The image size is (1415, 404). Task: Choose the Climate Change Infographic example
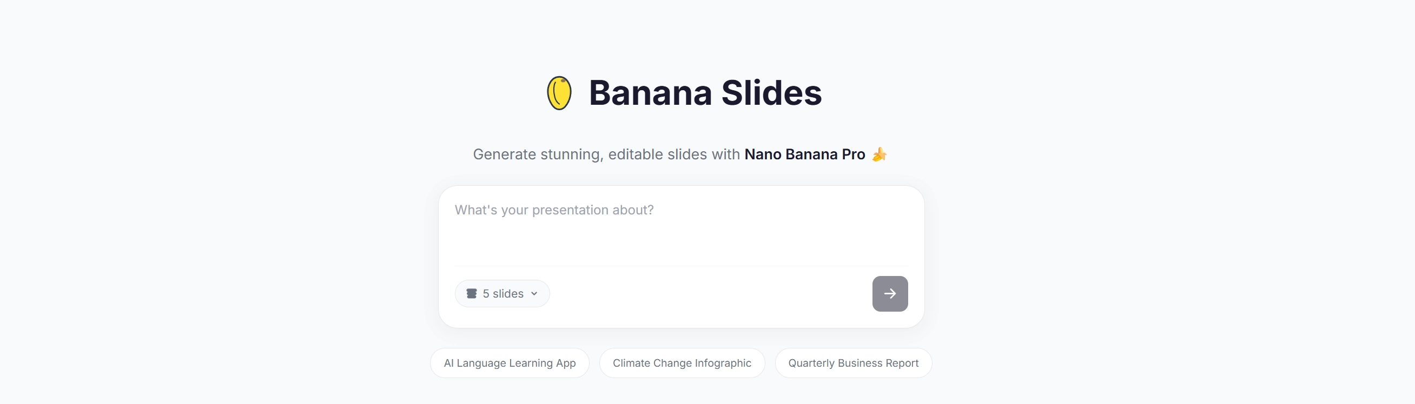[682, 363]
